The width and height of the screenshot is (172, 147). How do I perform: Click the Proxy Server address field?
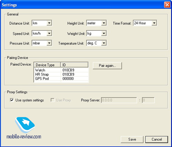coord(119,100)
